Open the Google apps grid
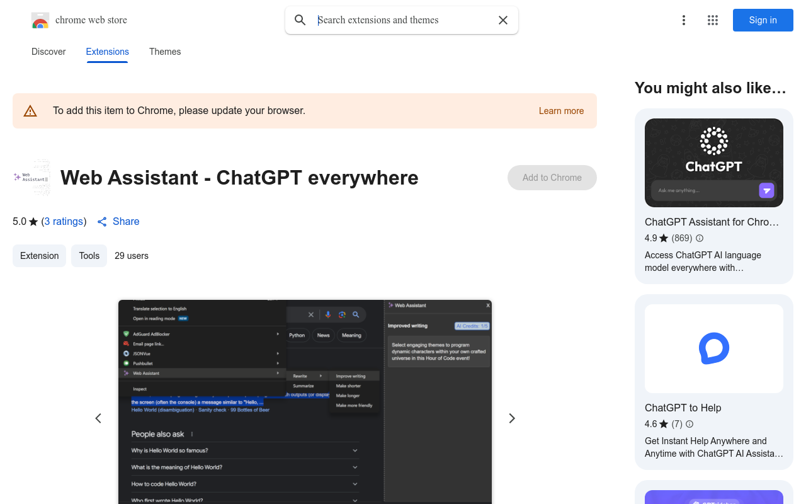The image size is (806, 504). pyautogui.click(x=713, y=20)
